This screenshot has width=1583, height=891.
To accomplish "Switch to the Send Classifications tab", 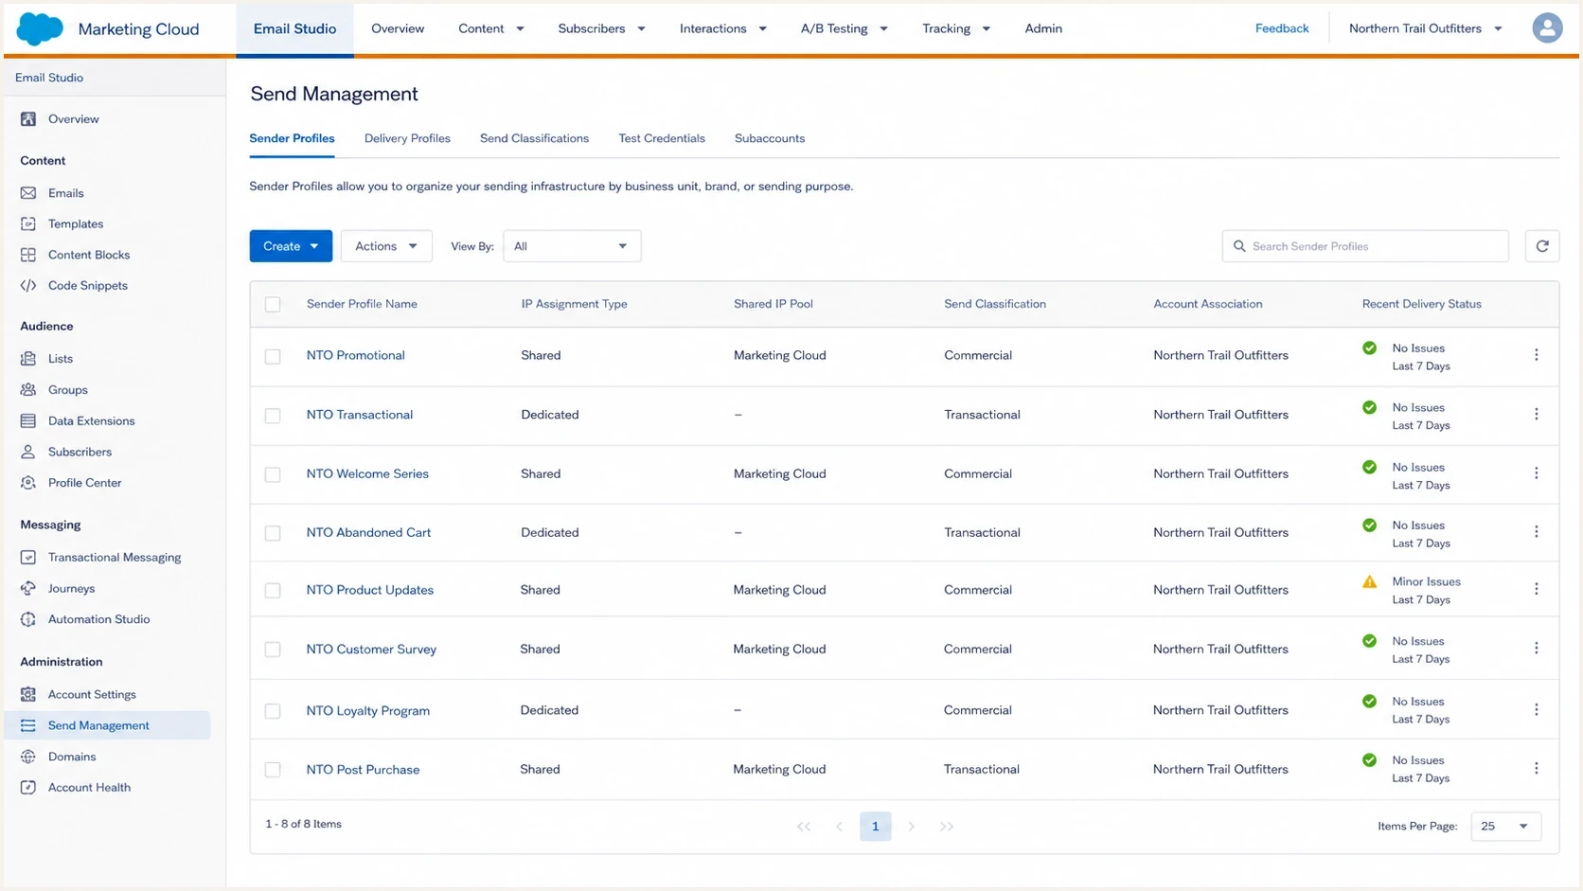I will (534, 138).
